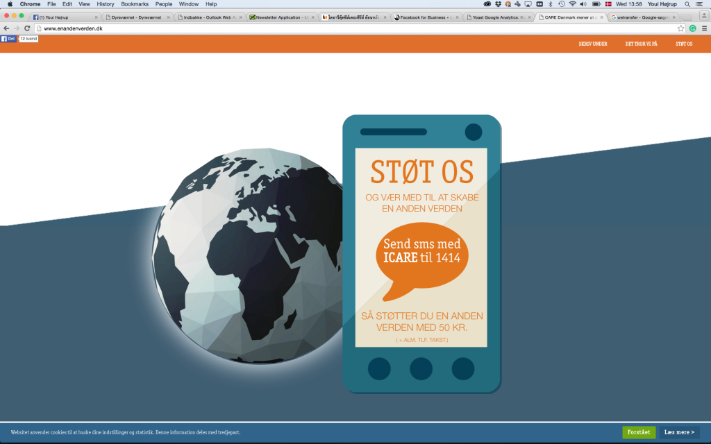Open the Chrome user profile button

pyautogui.click(x=705, y=17)
